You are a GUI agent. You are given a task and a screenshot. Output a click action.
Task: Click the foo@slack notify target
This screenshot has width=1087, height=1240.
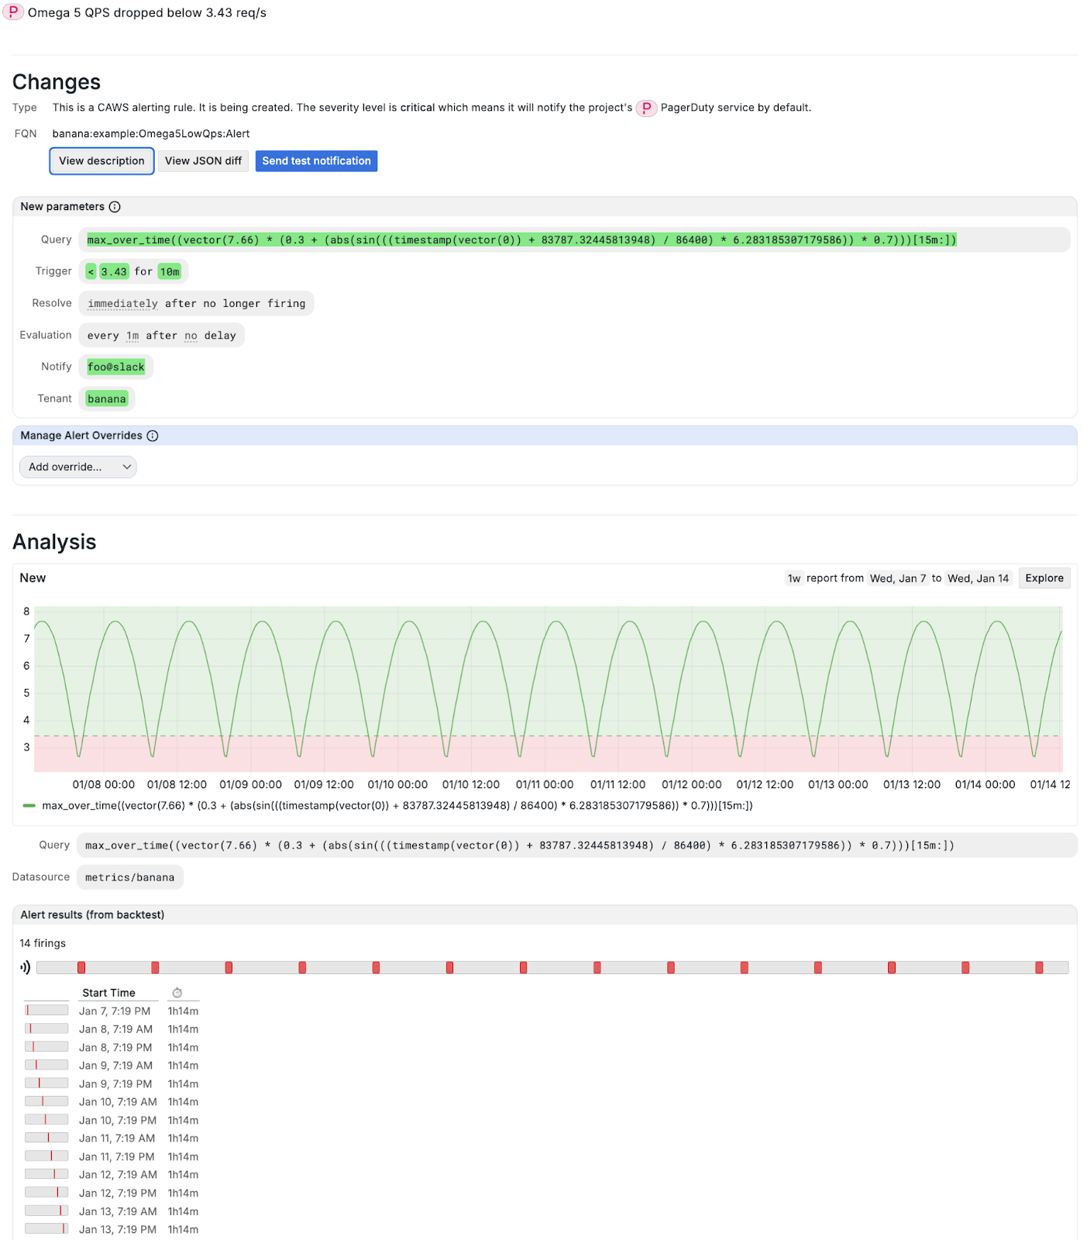[116, 367]
